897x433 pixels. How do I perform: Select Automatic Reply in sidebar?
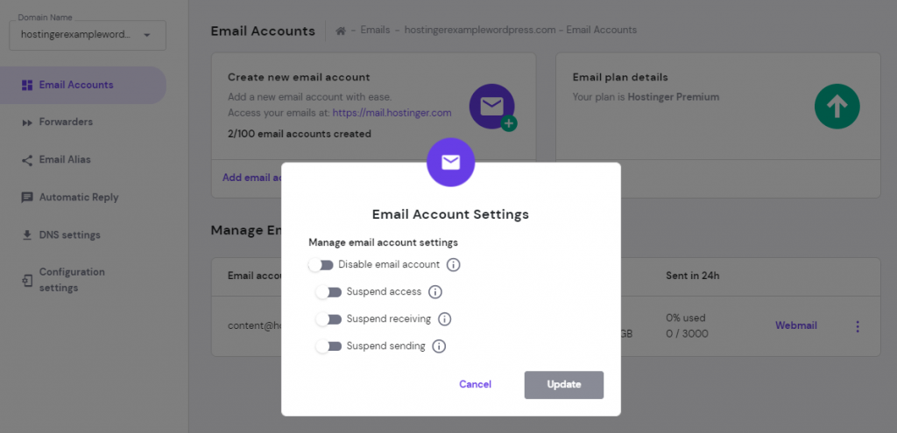tap(79, 198)
